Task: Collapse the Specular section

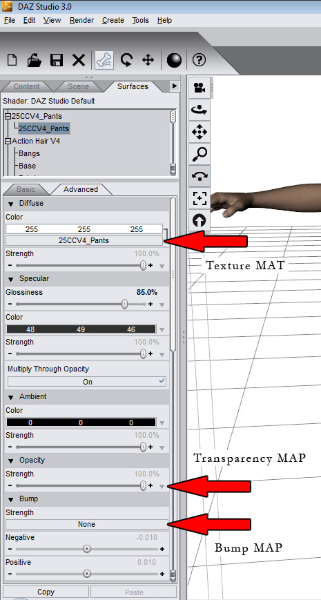Action: [x=10, y=279]
